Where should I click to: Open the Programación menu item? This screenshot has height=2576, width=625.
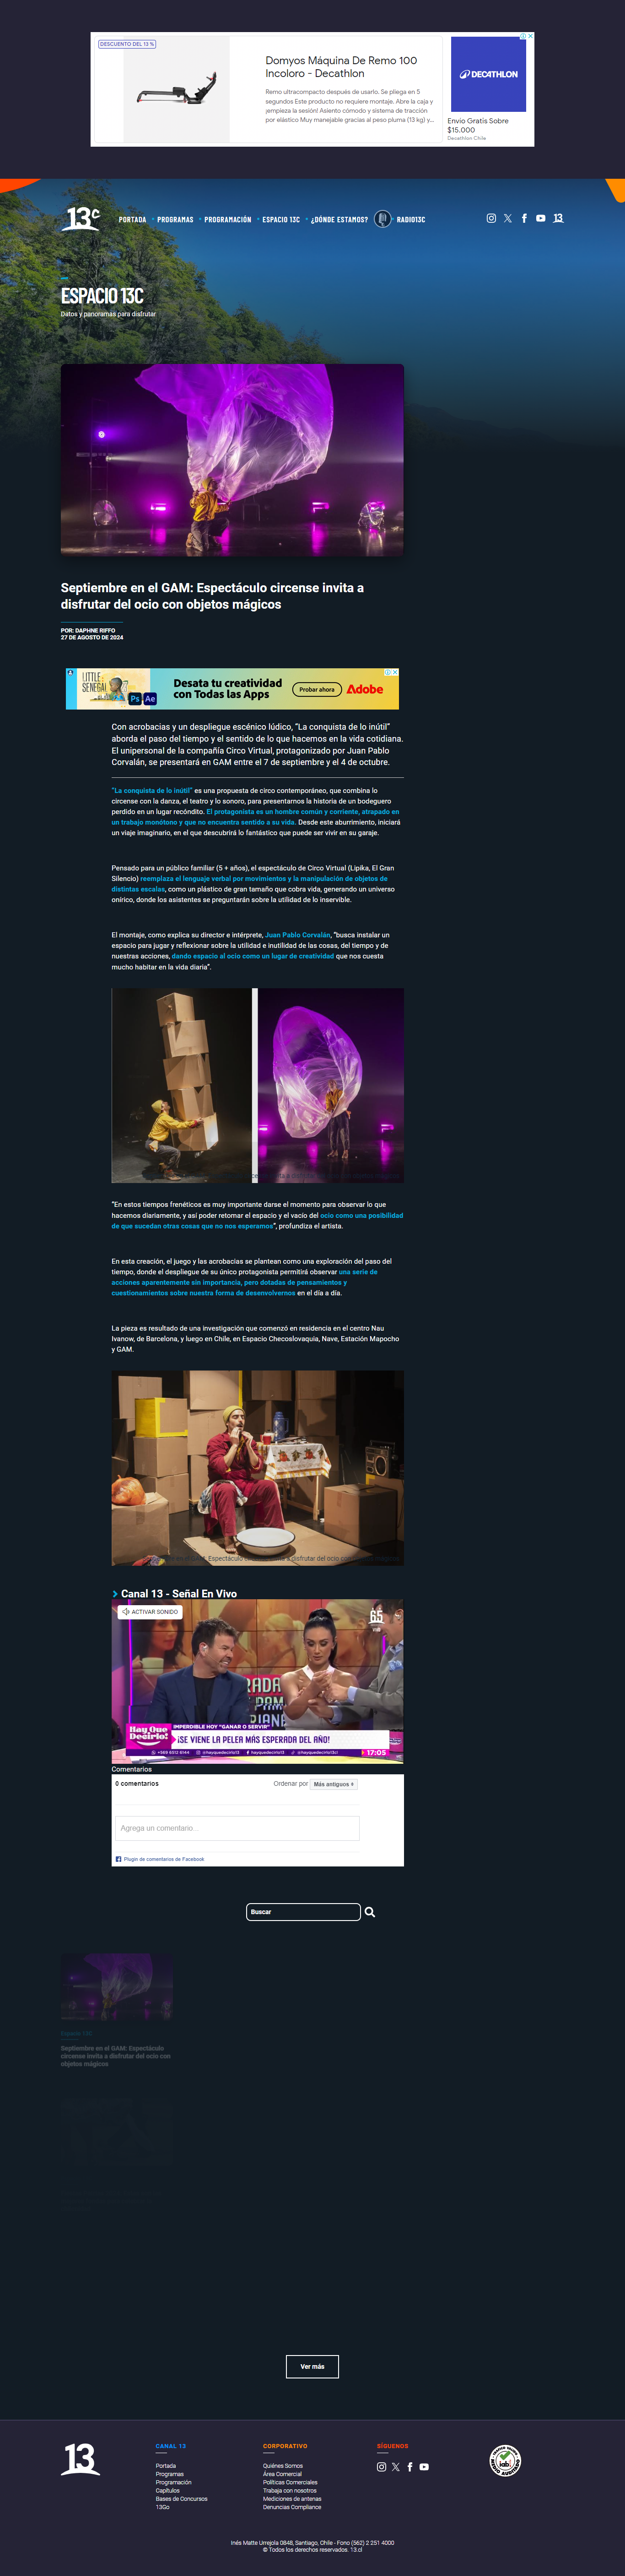228,220
